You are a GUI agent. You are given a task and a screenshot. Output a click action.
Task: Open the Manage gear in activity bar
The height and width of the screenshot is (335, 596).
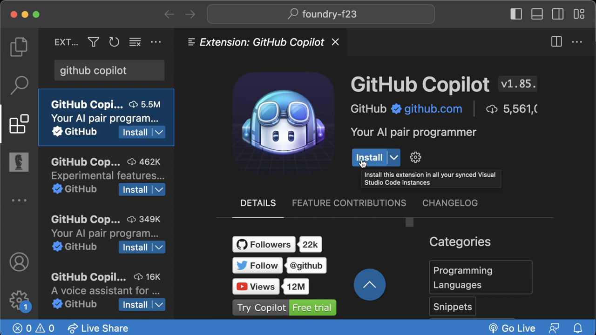[x=19, y=300]
